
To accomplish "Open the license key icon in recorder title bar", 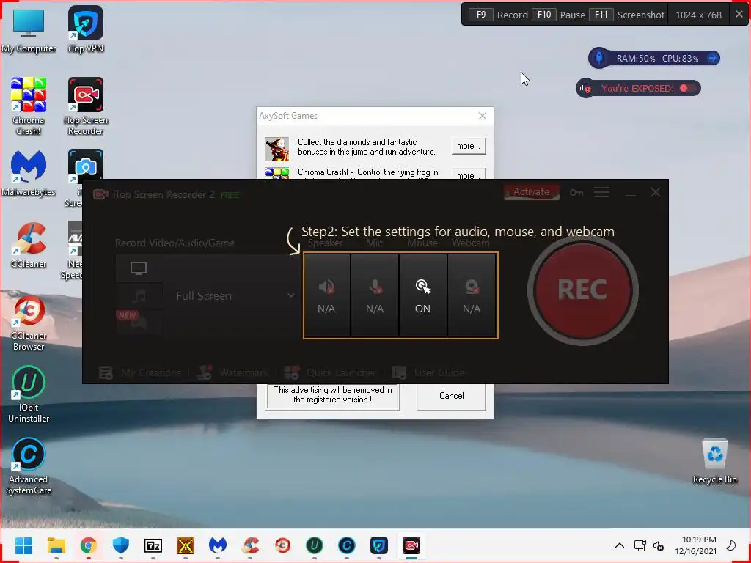I will tap(576, 193).
